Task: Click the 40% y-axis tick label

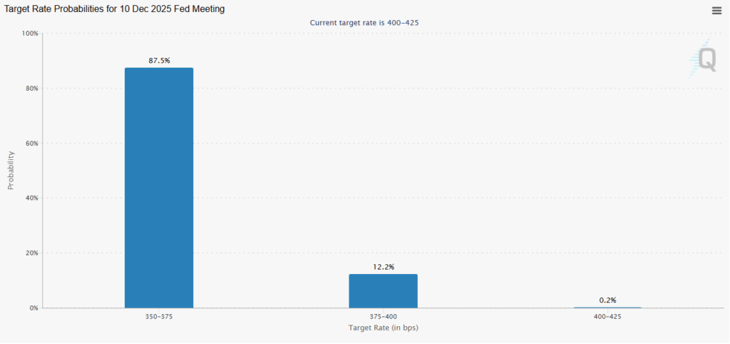Action: point(31,198)
